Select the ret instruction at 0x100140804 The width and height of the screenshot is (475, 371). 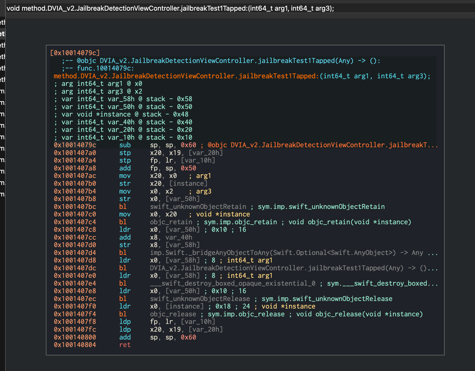coord(92,345)
